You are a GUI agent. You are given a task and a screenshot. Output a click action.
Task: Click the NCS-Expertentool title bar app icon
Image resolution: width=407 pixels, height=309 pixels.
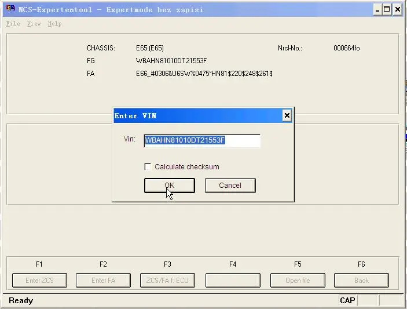(10, 9)
